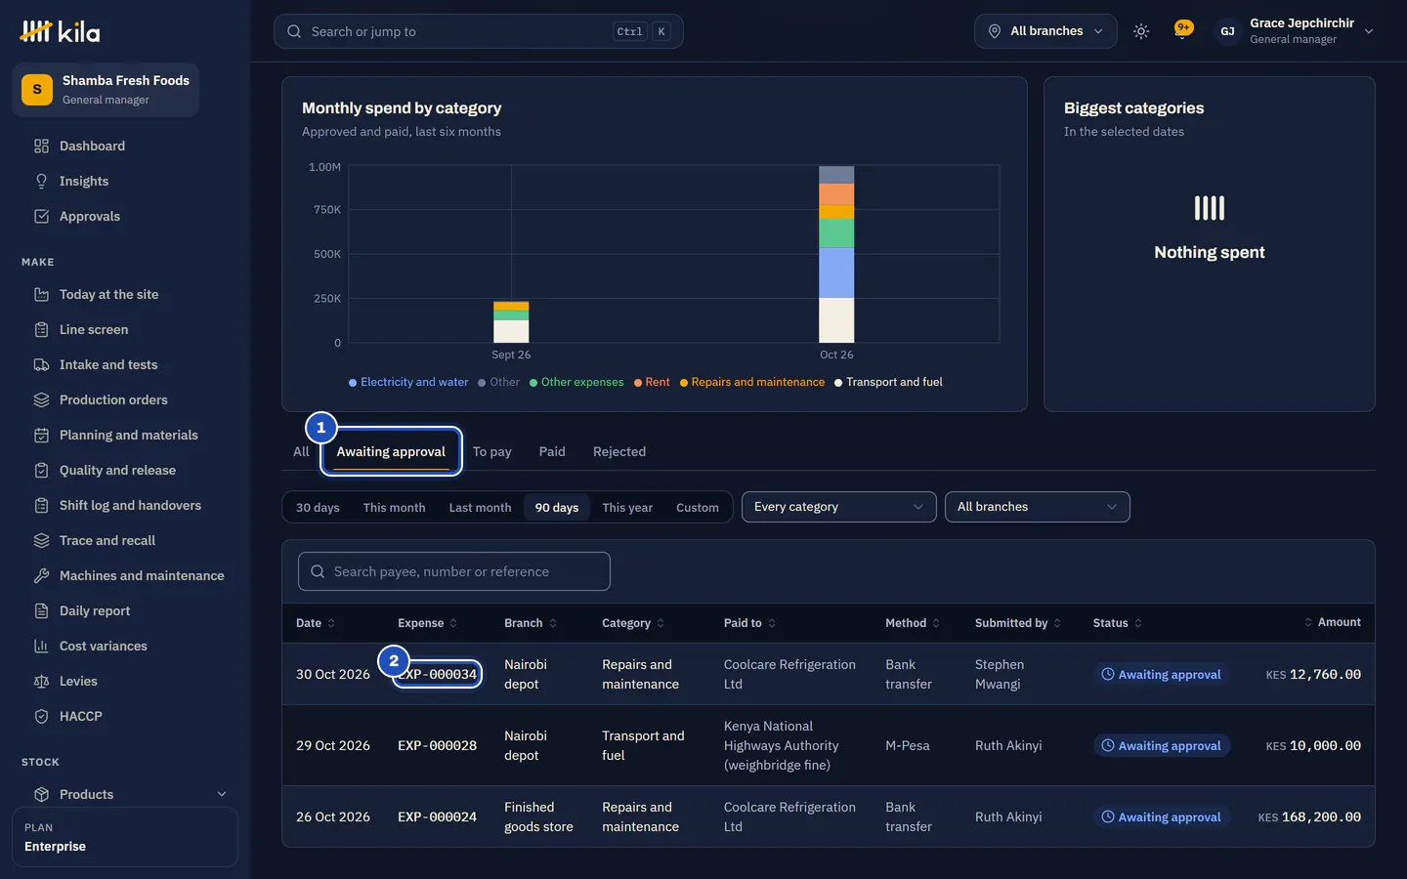This screenshot has width=1407, height=879.
Task: Open the Trace and recall icon
Action: pos(41,541)
